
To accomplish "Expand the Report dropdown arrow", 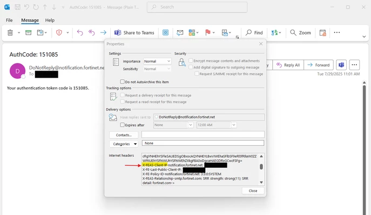I will 68,32.
